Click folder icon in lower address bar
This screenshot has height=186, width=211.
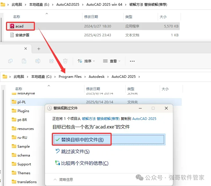5,77
